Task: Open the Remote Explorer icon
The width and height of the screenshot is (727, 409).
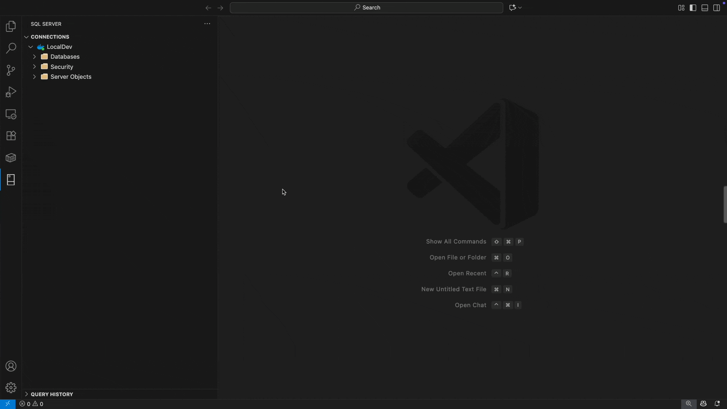Action: (x=11, y=114)
